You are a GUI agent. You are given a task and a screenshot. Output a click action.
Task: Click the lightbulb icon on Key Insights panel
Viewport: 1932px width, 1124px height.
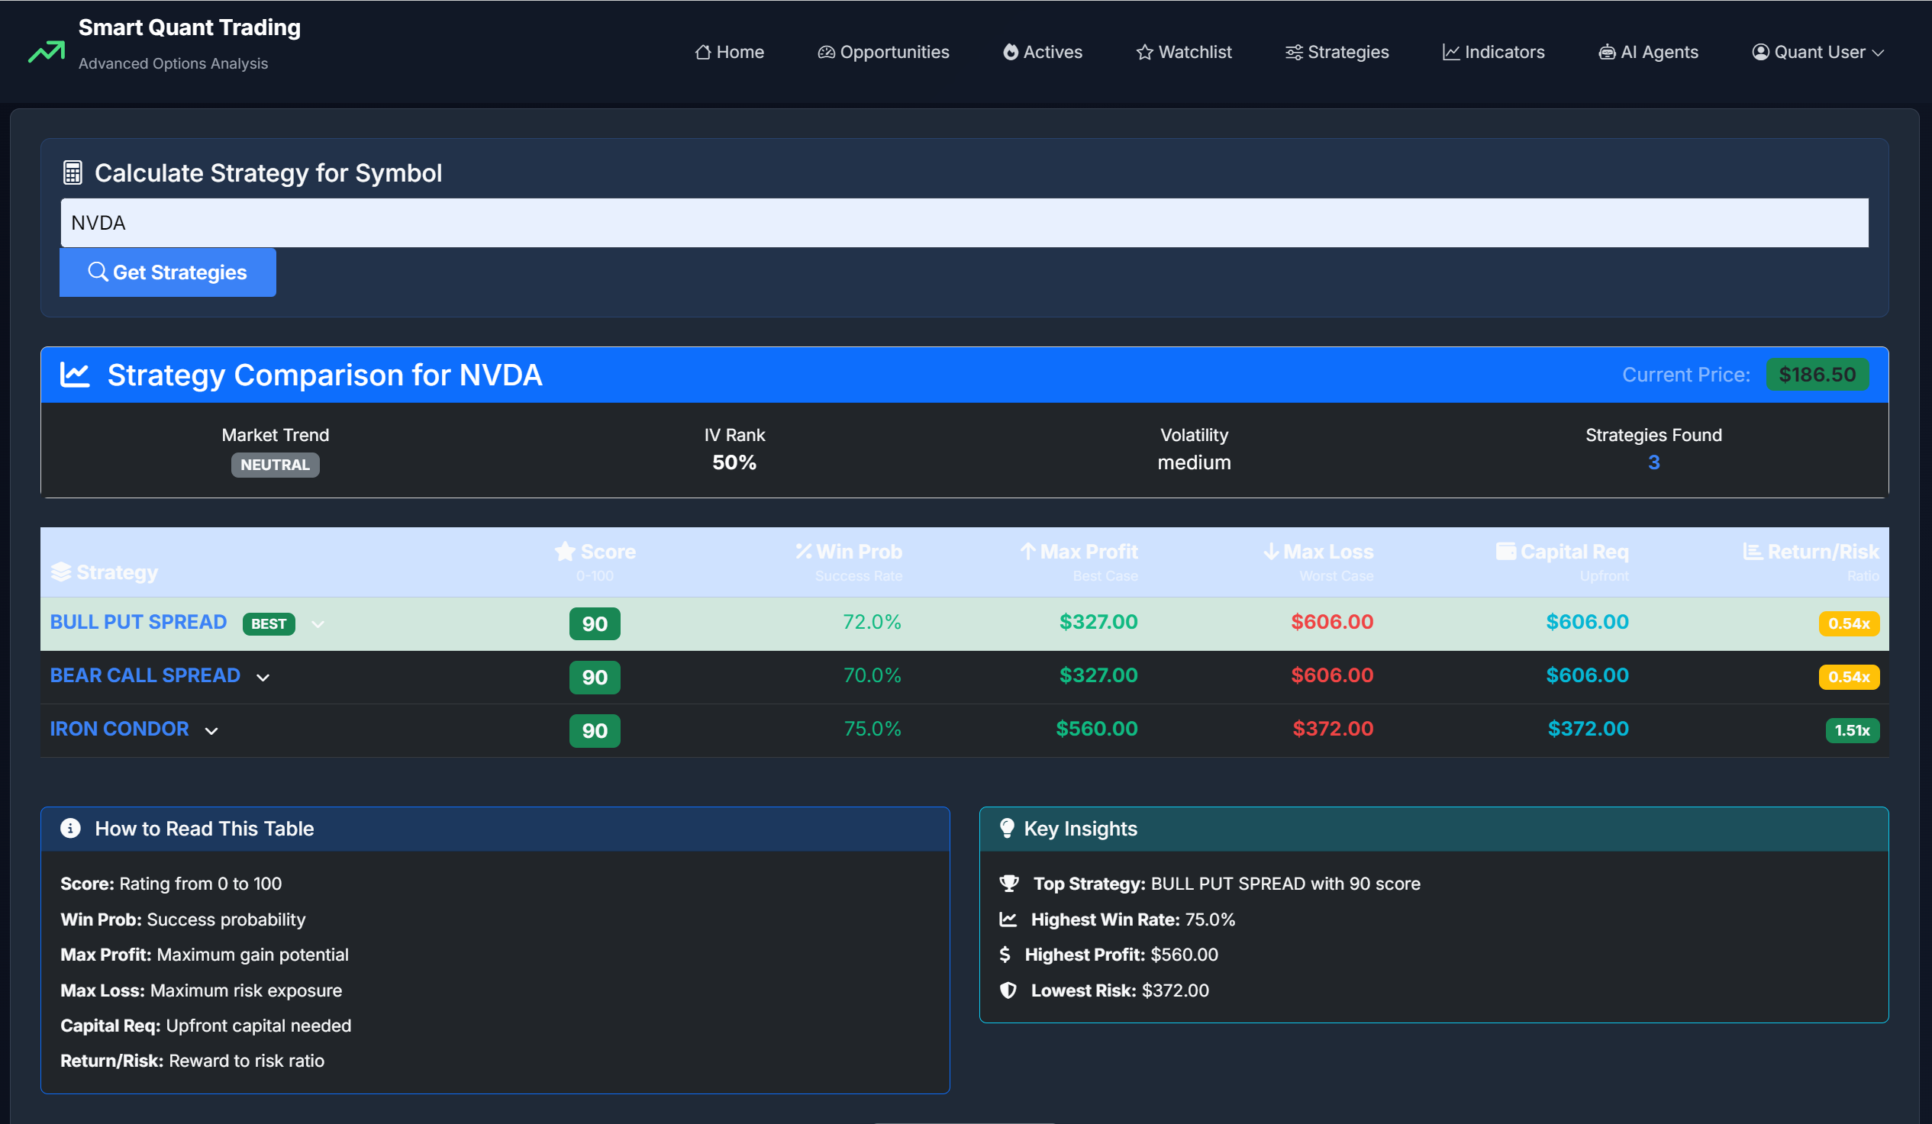click(x=1008, y=828)
